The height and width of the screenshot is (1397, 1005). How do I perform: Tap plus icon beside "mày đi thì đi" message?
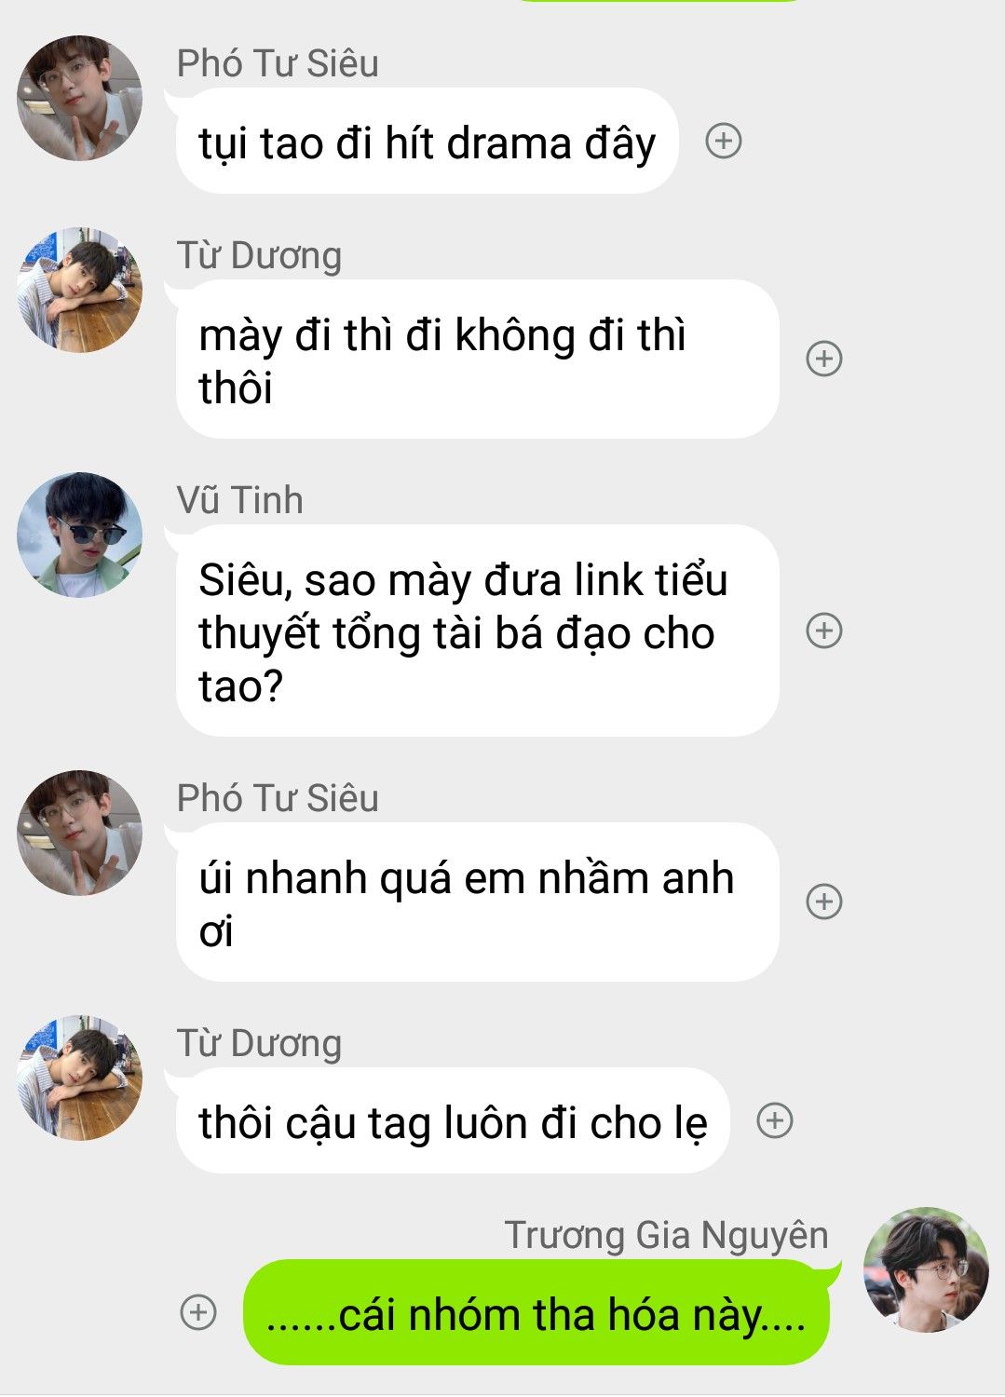tap(824, 359)
